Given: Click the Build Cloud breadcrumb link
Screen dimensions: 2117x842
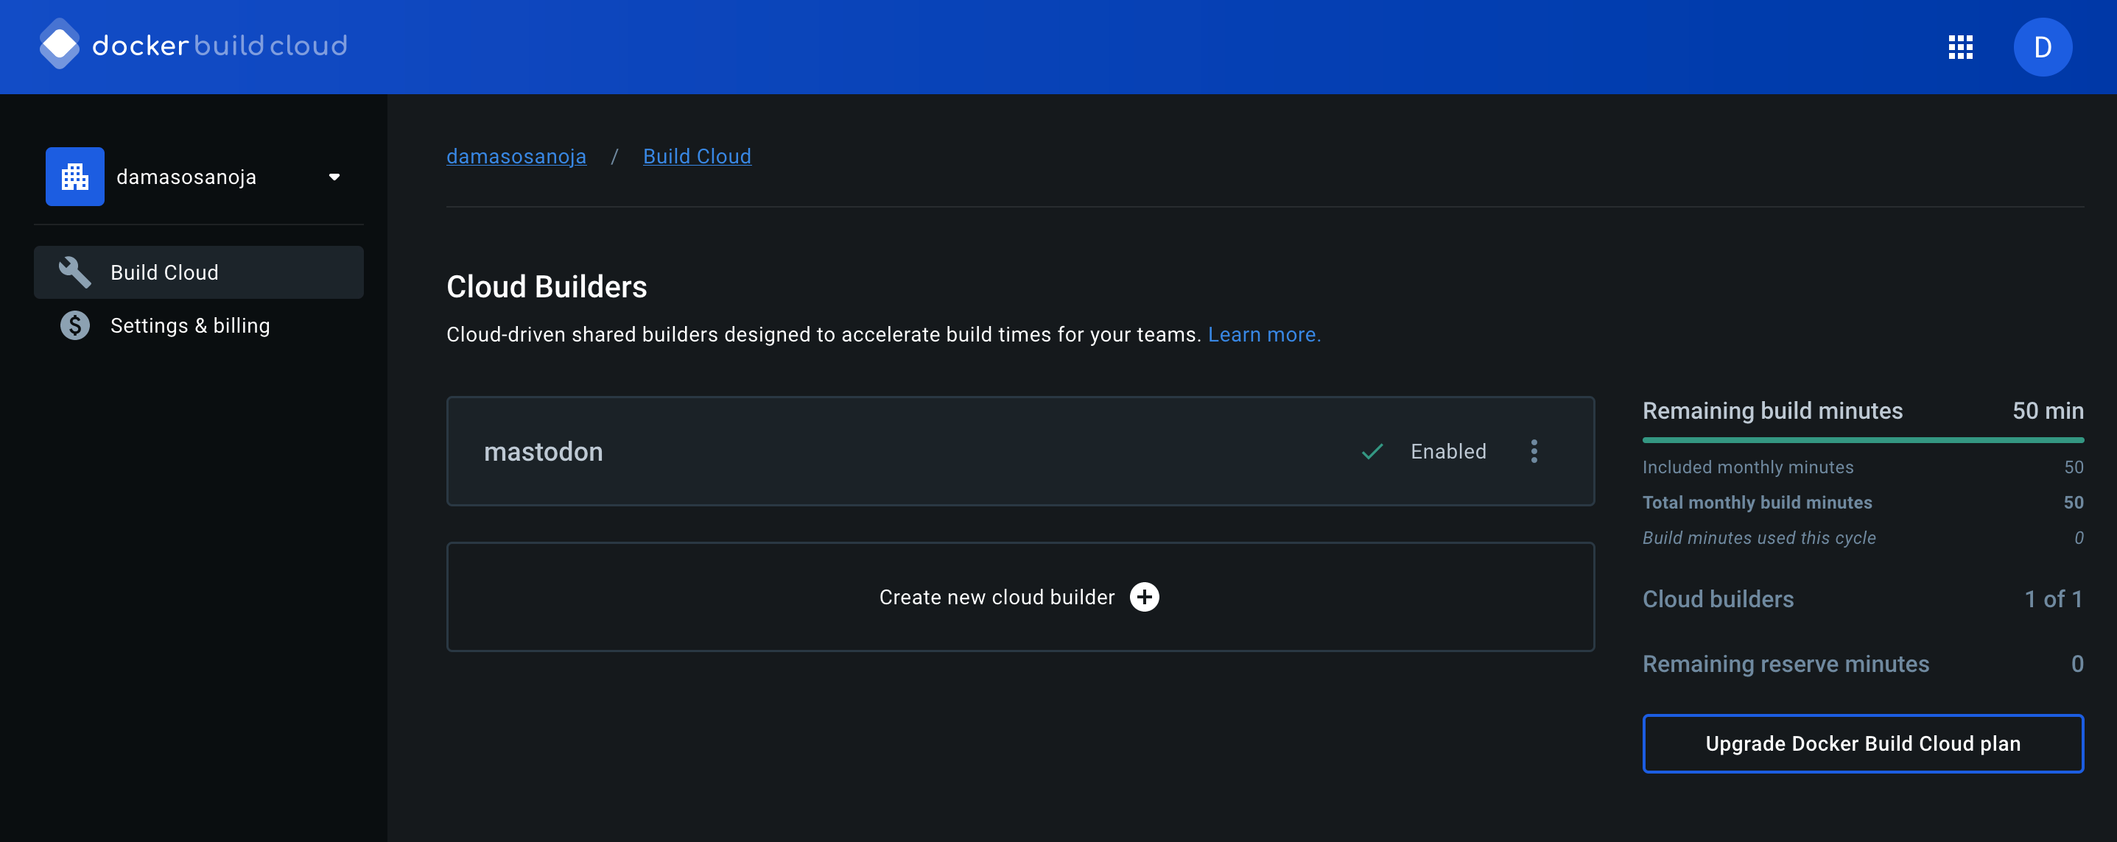Looking at the screenshot, I should click(697, 156).
